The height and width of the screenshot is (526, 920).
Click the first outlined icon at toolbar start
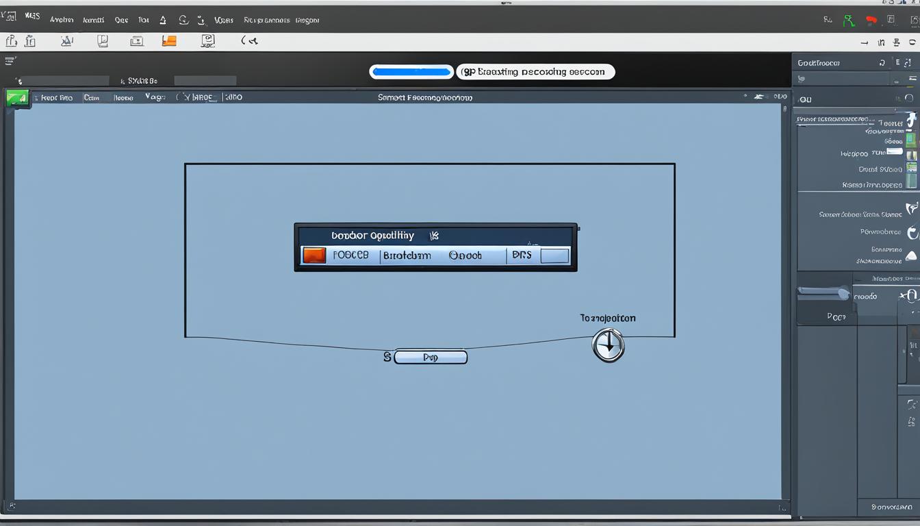12,41
